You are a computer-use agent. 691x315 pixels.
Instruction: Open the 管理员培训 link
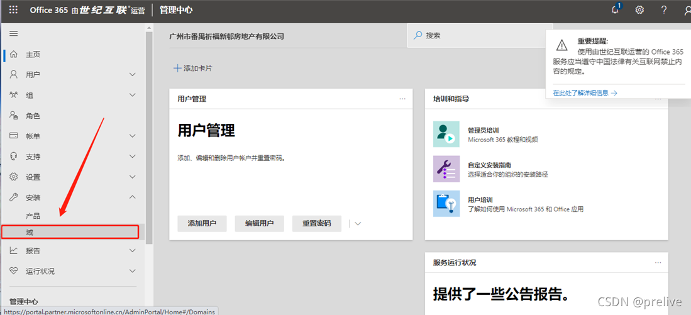(483, 130)
